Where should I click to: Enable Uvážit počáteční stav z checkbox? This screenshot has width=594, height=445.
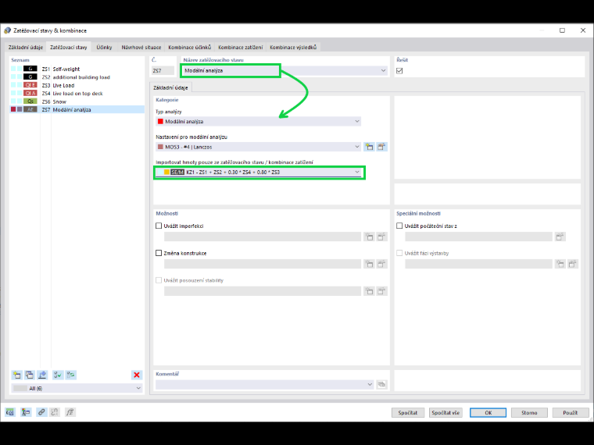tap(399, 226)
